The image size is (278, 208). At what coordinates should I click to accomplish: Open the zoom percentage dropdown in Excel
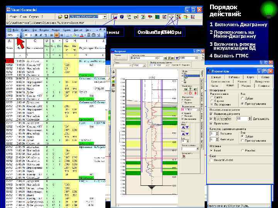pos(18,35)
